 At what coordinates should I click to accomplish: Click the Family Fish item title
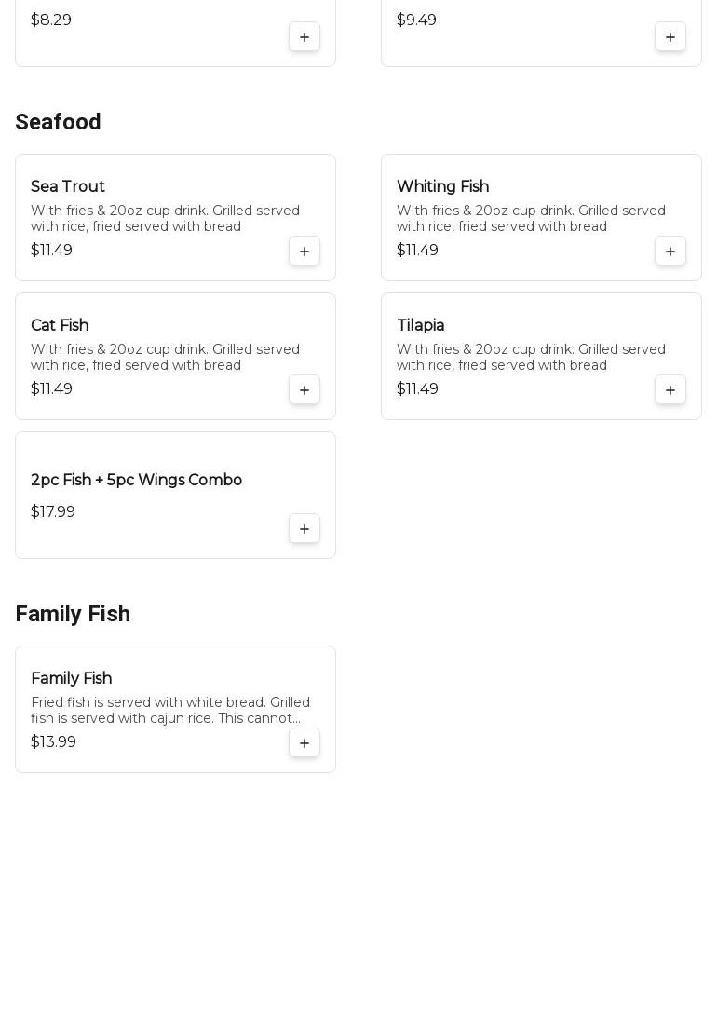(x=71, y=679)
